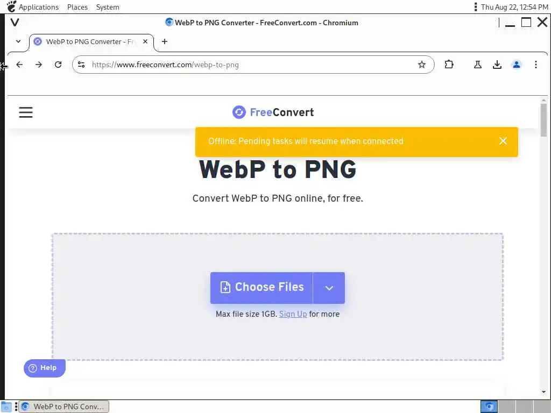Open a new browser tab
Screen dimensions: 551x413
pos(165,41)
